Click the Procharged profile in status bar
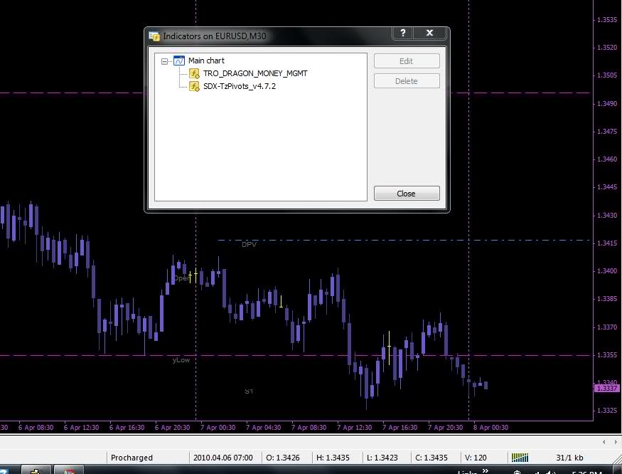The width and height of the screenshot is (622, 474). [x=132, y=458]
